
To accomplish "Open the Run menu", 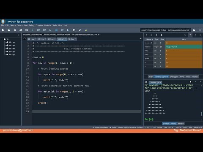I will 26,25.
